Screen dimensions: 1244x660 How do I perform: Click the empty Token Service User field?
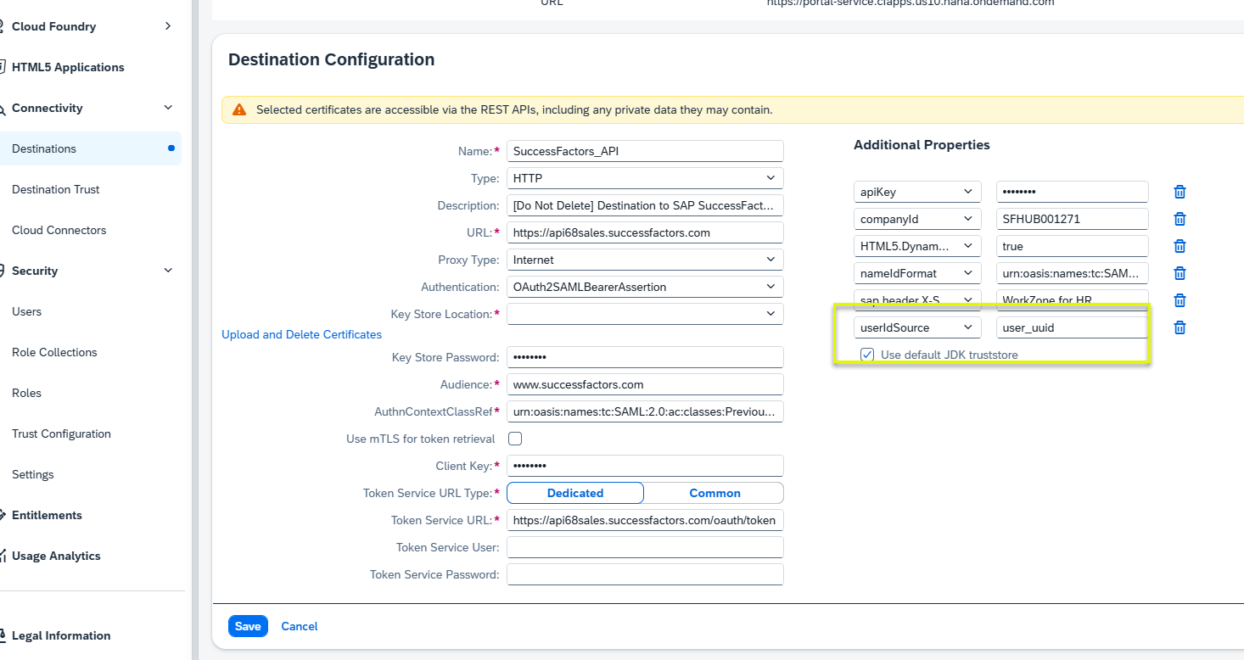[x=645, y=547]
